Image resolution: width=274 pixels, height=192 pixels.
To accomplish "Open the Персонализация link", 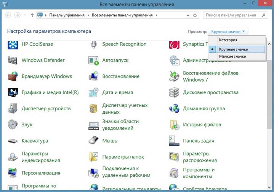I will 41,173.
